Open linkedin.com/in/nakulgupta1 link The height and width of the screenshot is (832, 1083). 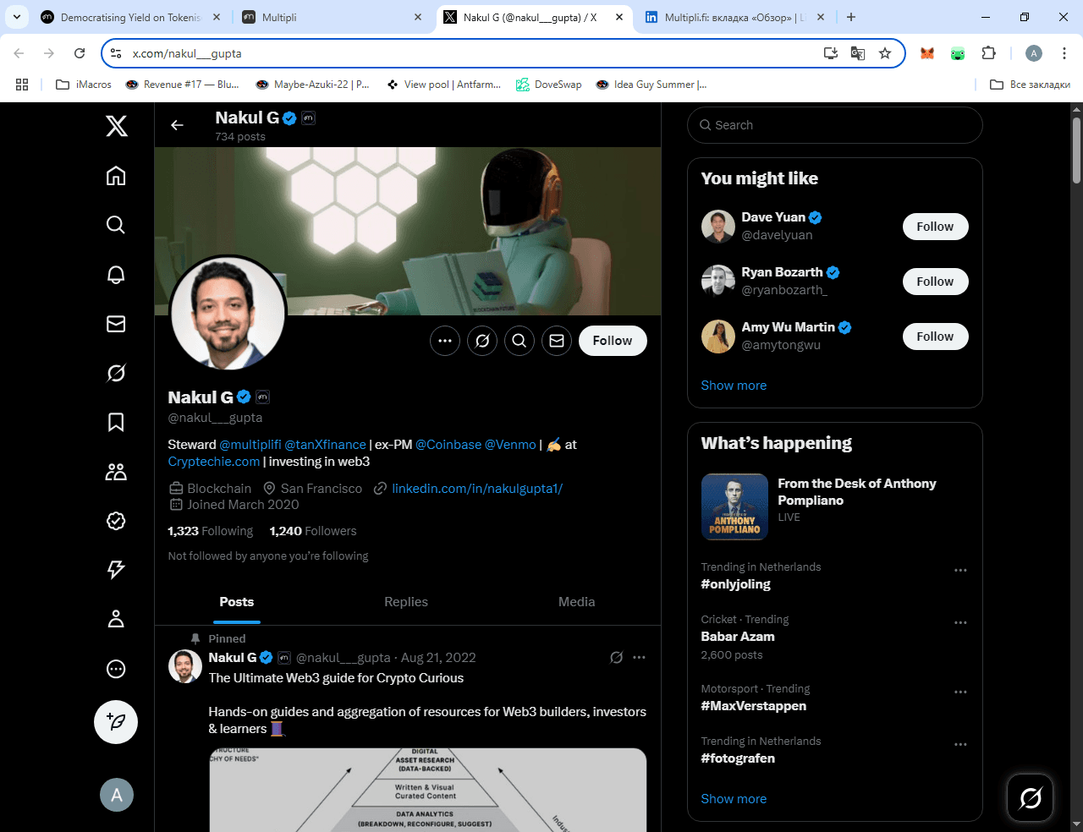pos(477,489)
